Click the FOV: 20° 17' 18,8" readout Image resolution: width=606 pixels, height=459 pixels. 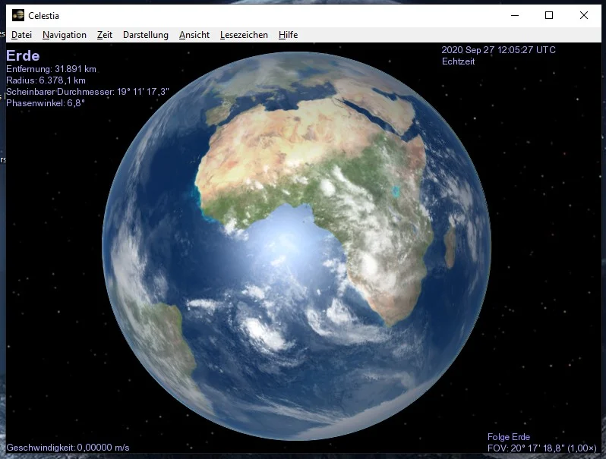click(x=542, y=448)
